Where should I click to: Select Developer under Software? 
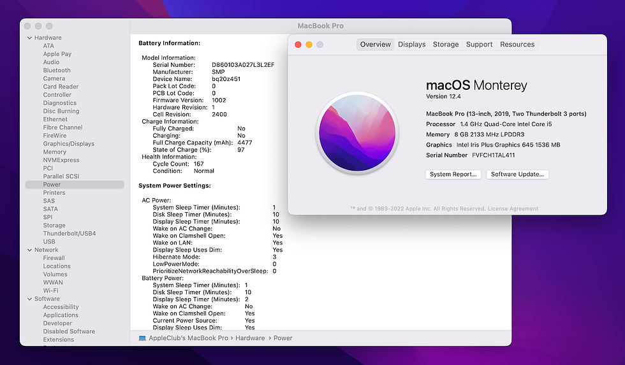click(x=57, y=323)
